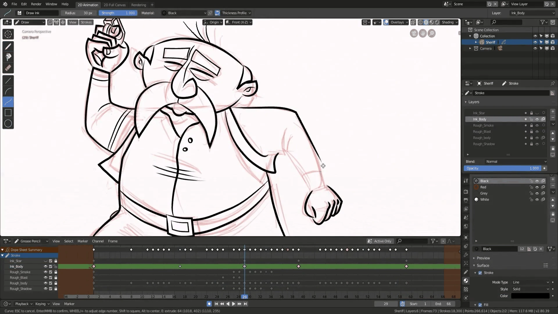Open the Layer Ink_Body dropdown
This screenshot has width=558, height=314.
tap(532, 13)
